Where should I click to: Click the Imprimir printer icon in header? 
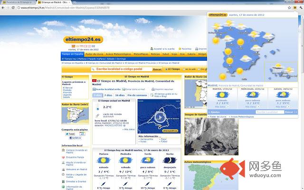(196, 49)
